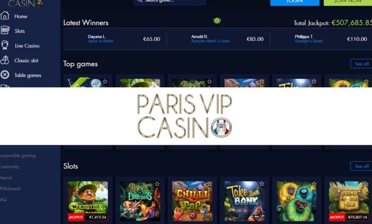The image size is (372, 224).
Task: Select the Slots machine icon
Action: pyautogui.click(x=5, y=31)
